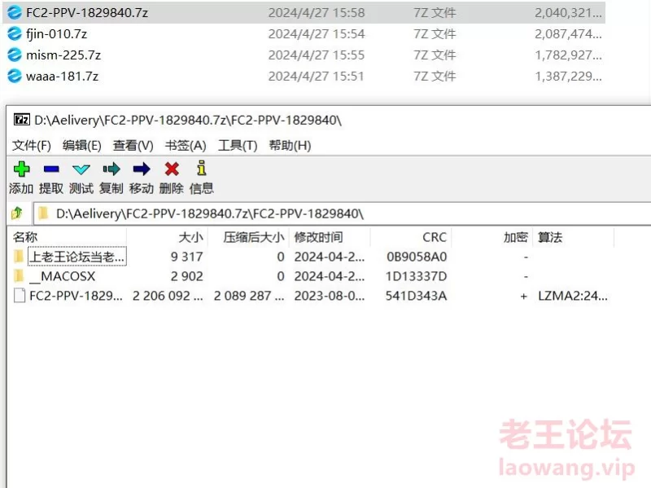Image resolution: width=651 pixels, height=488 pixels.
Task: Click the folder icon of the 上老王论坛当老... row
Action: click(x=18, y=257)
